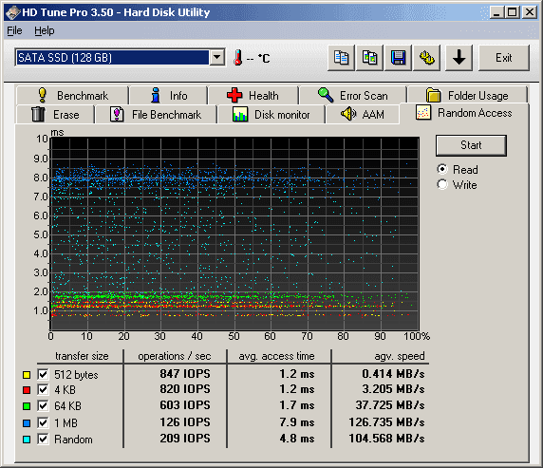The image size is (543, 468).
Task: Open the File menu
Action: pyautogui.click(x=14, y=30)
